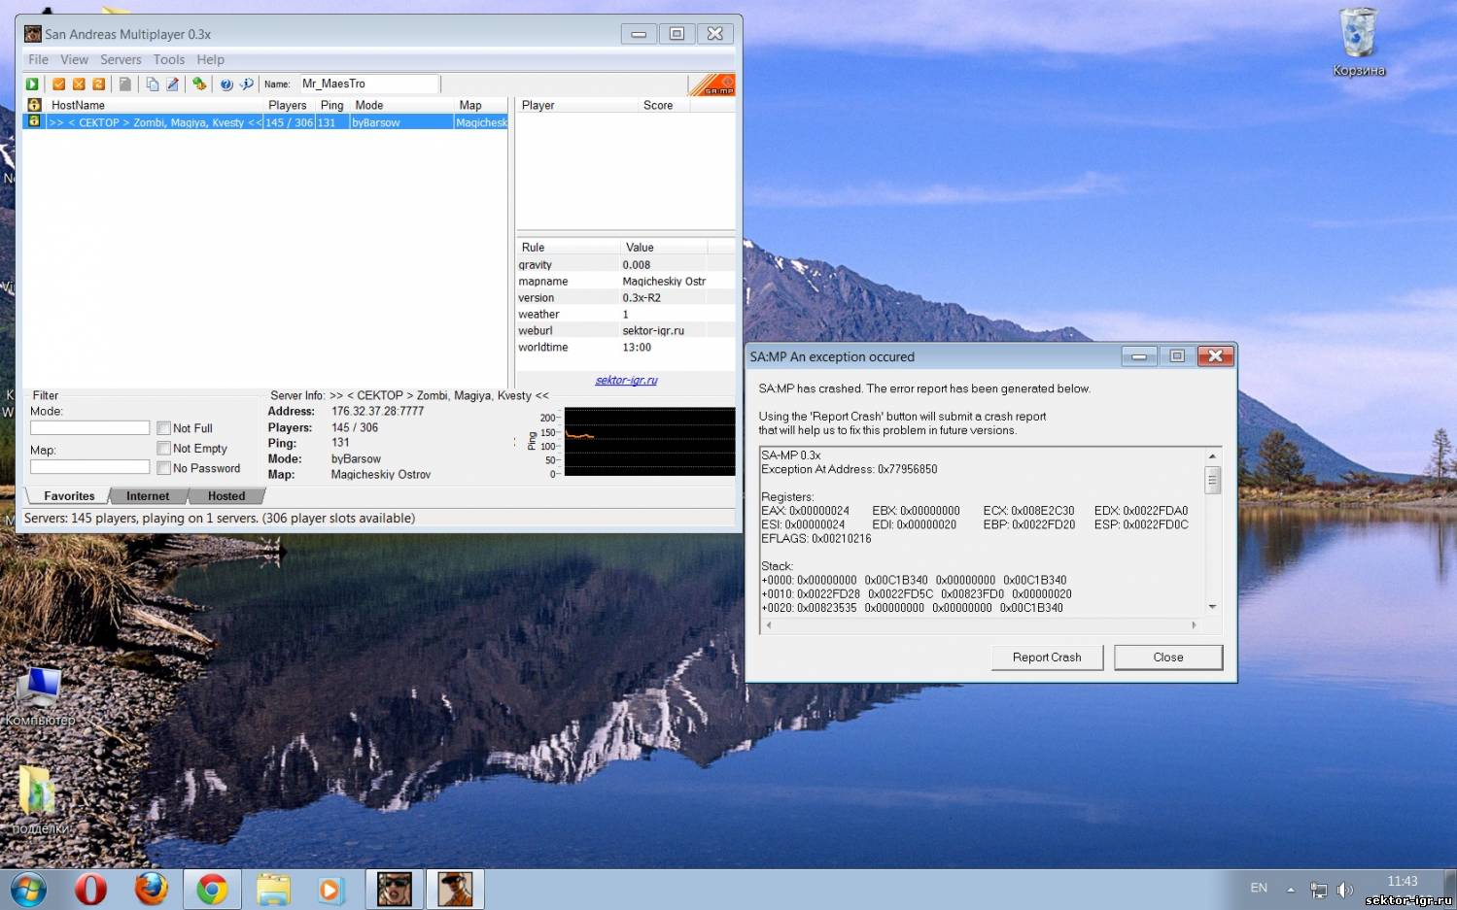Image resolution: width=1457 pixels, height=910 pixels.
Task: Open the Tools menu
Action: coord(168,59)
